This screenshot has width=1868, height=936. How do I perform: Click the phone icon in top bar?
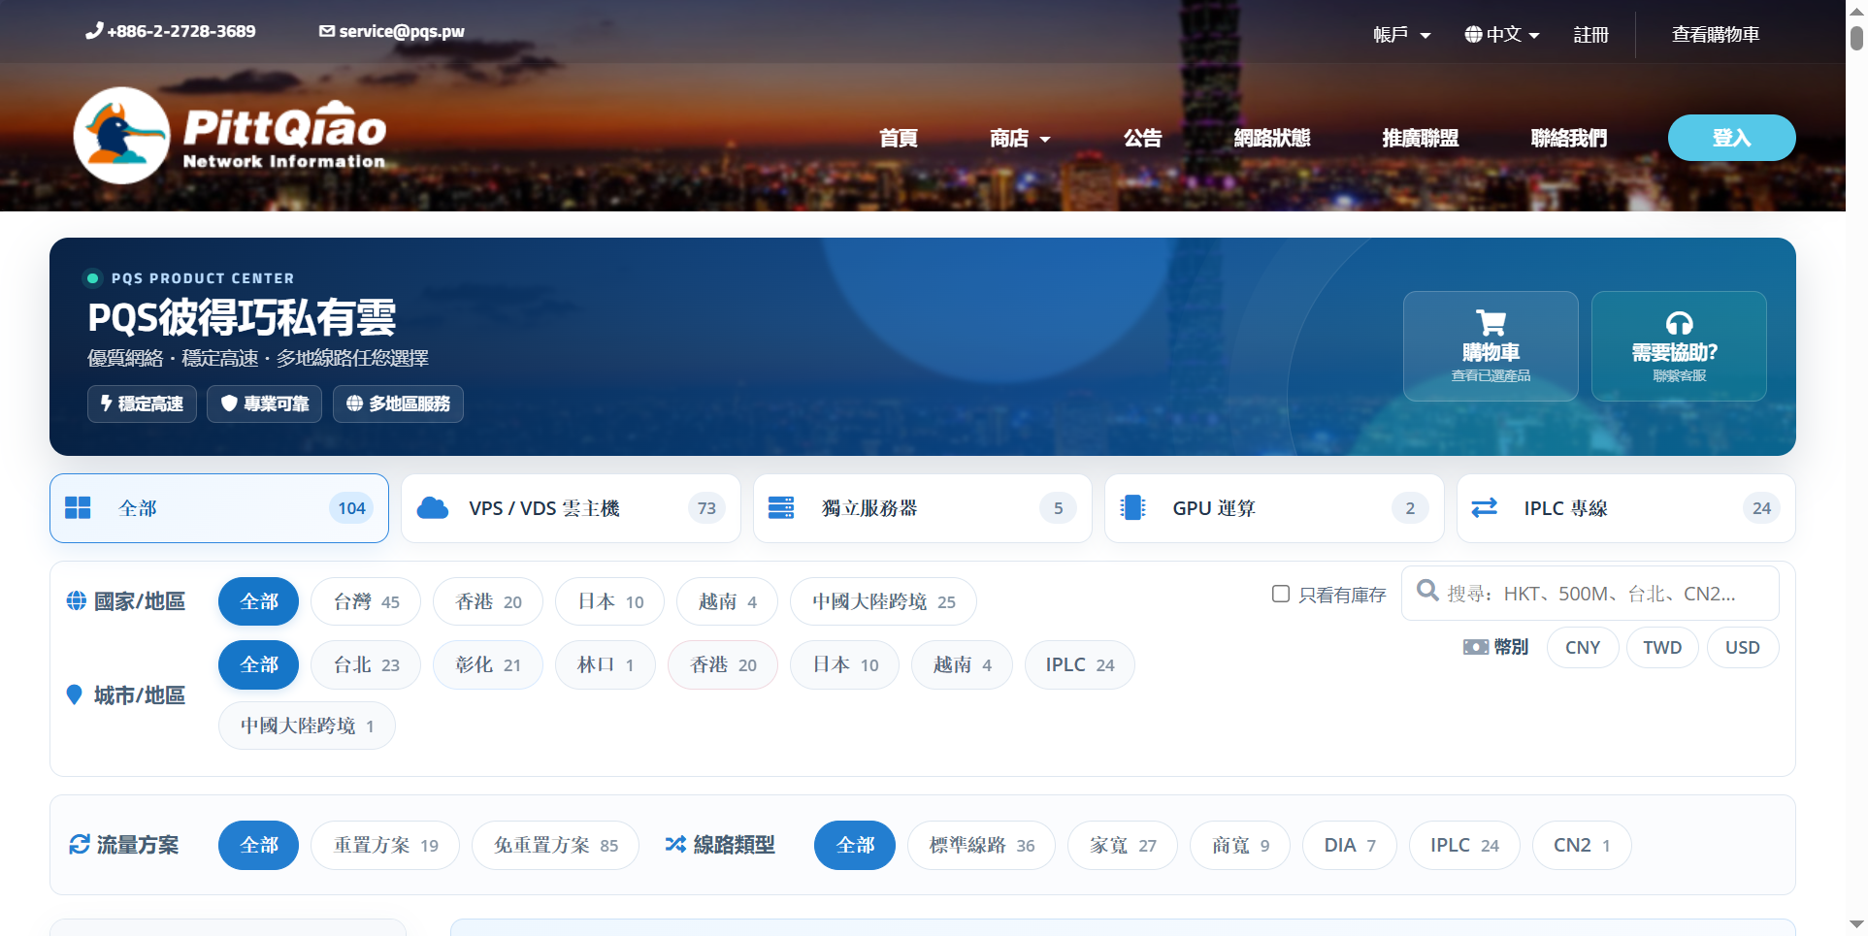(94, 31)
